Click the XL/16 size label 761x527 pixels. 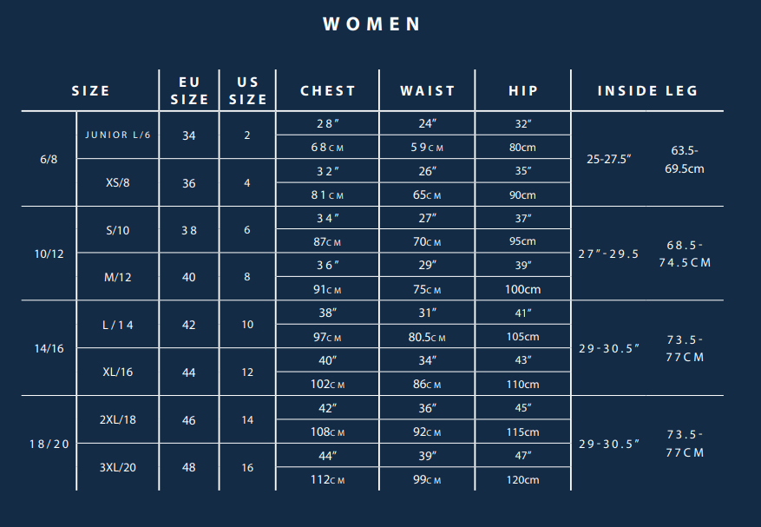(118, 372)
